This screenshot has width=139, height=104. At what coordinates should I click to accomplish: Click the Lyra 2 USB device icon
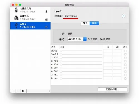16,25
